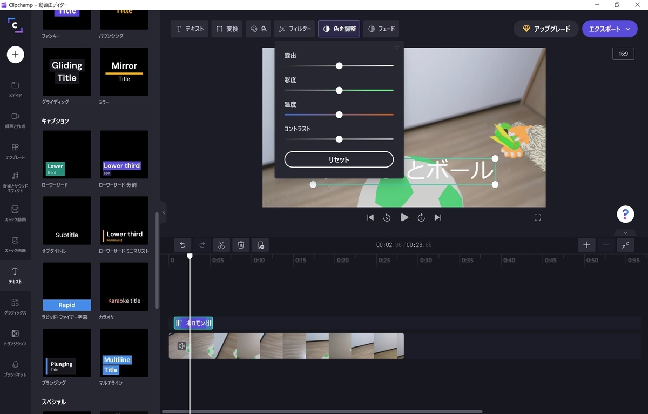
Task: Select the ローワーサード 分割 preset
Action: (x=124, y=155)
